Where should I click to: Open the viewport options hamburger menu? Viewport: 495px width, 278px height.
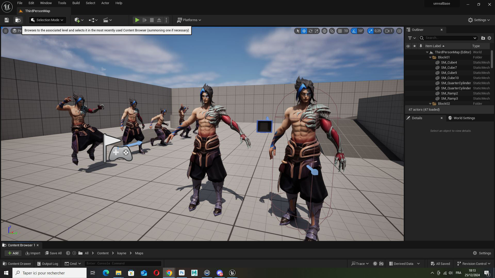pos(5,31)
